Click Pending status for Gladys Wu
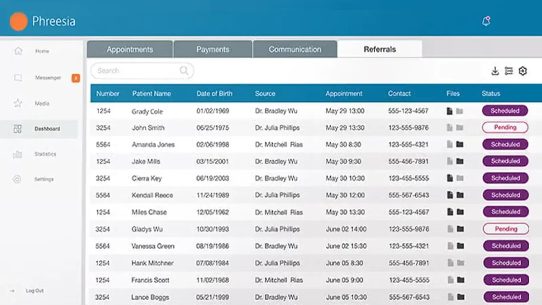 [506, 229]
